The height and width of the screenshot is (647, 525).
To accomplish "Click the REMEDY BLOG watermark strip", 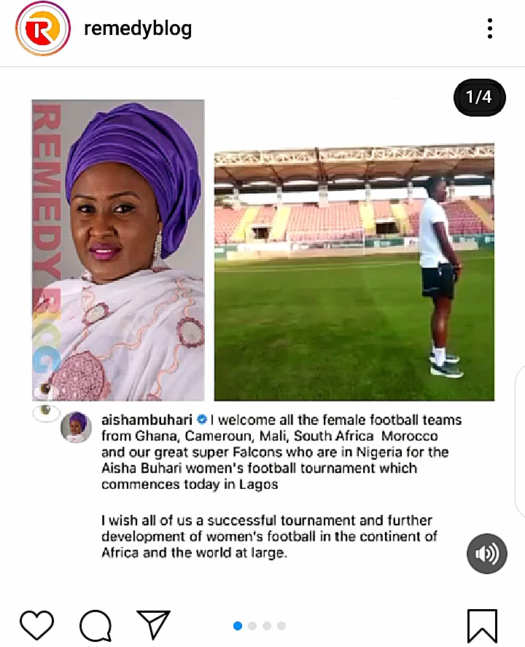I will tap(47, 239).
